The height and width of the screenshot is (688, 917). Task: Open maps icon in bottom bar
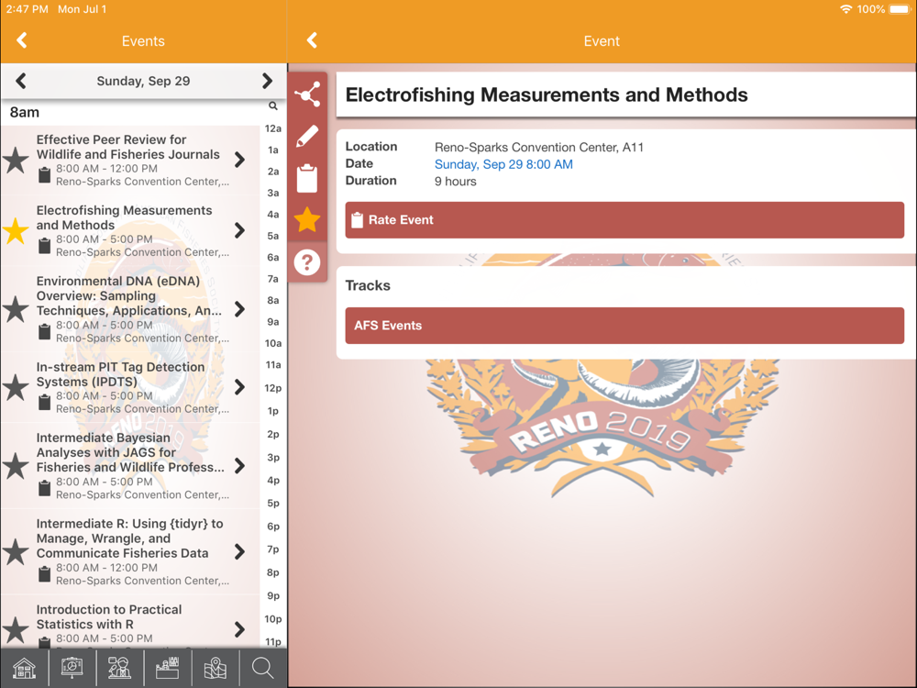(x=215, y=668)
